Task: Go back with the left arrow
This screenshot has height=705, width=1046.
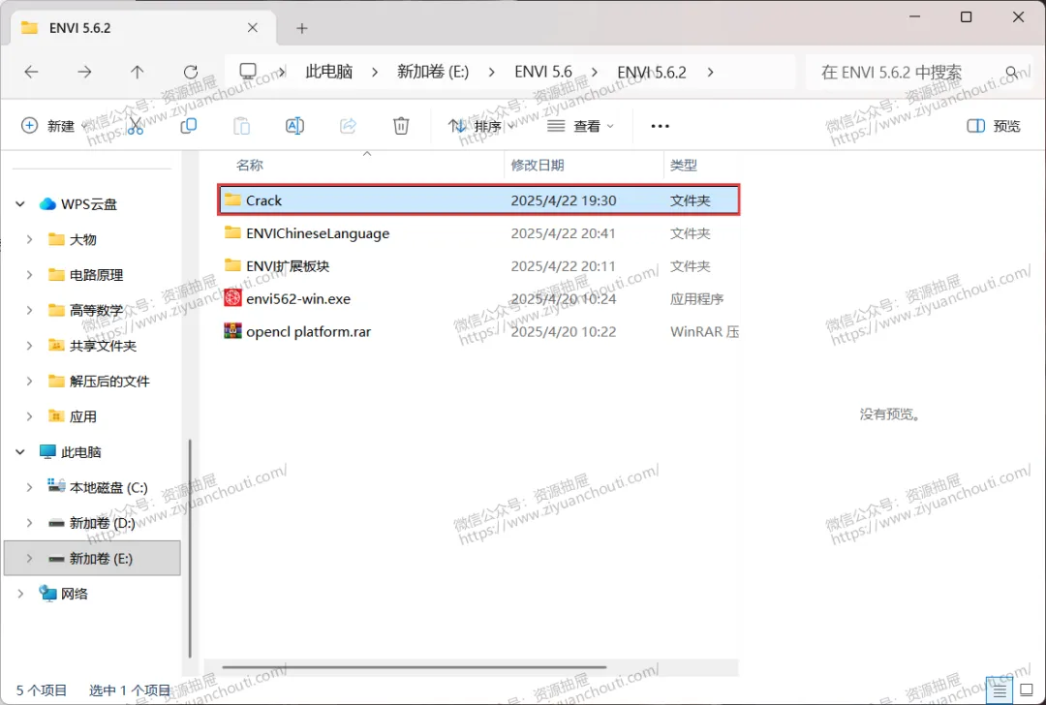Action: (x=31, y=72)
